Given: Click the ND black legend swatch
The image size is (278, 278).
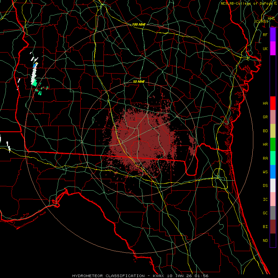Looking at the screenshot, I should (x=273, y=240).
